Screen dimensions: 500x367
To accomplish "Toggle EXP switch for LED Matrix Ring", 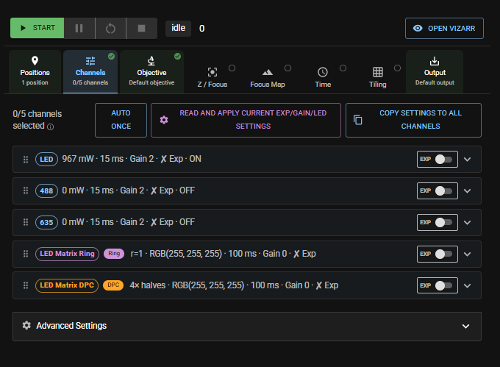I will tap(443, 254).
